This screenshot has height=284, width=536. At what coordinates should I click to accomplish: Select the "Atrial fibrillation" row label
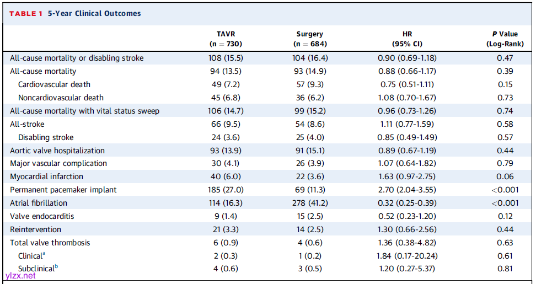[x=39, y=203]
